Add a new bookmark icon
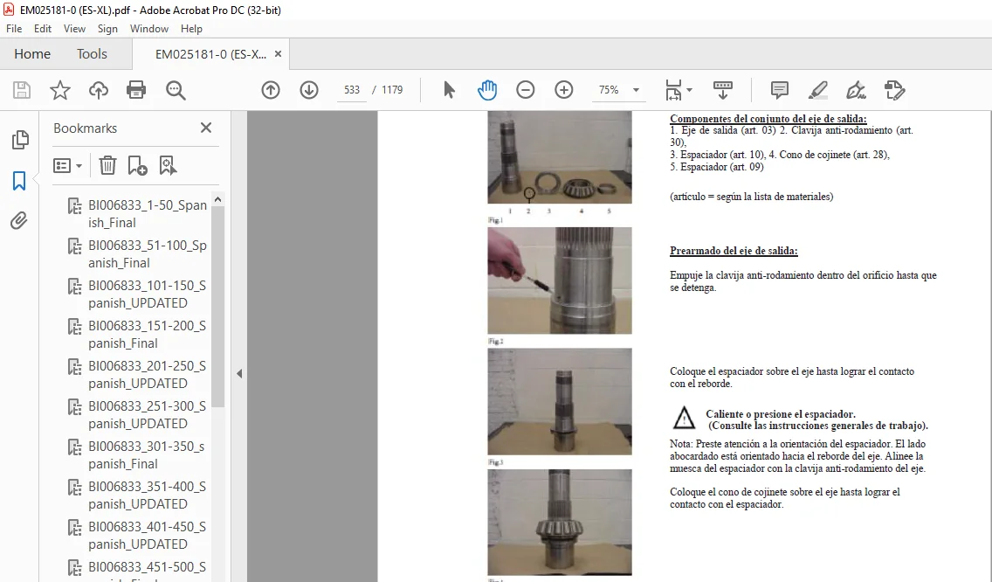This screenshot has height=582, width=992. [x=137, y=165]
